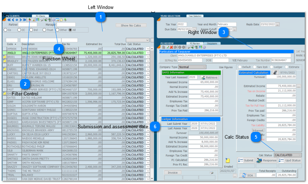This screenshot has height=184, width=308.
Task: Click in the Tax Year field
Action: (x=182, y=25)
